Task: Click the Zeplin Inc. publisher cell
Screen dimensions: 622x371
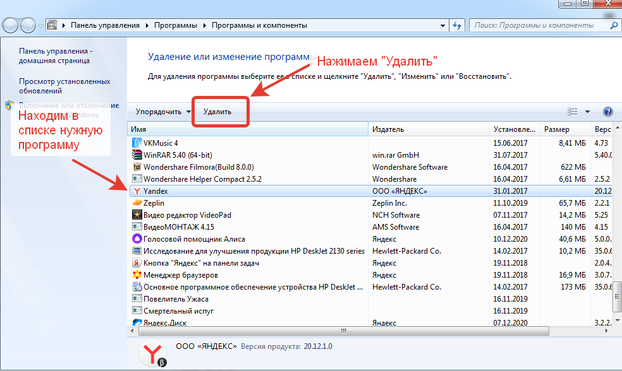Action: point(389,203)
